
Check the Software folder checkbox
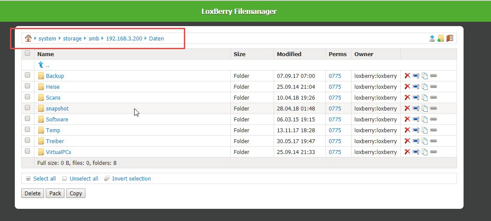[27, 118]
